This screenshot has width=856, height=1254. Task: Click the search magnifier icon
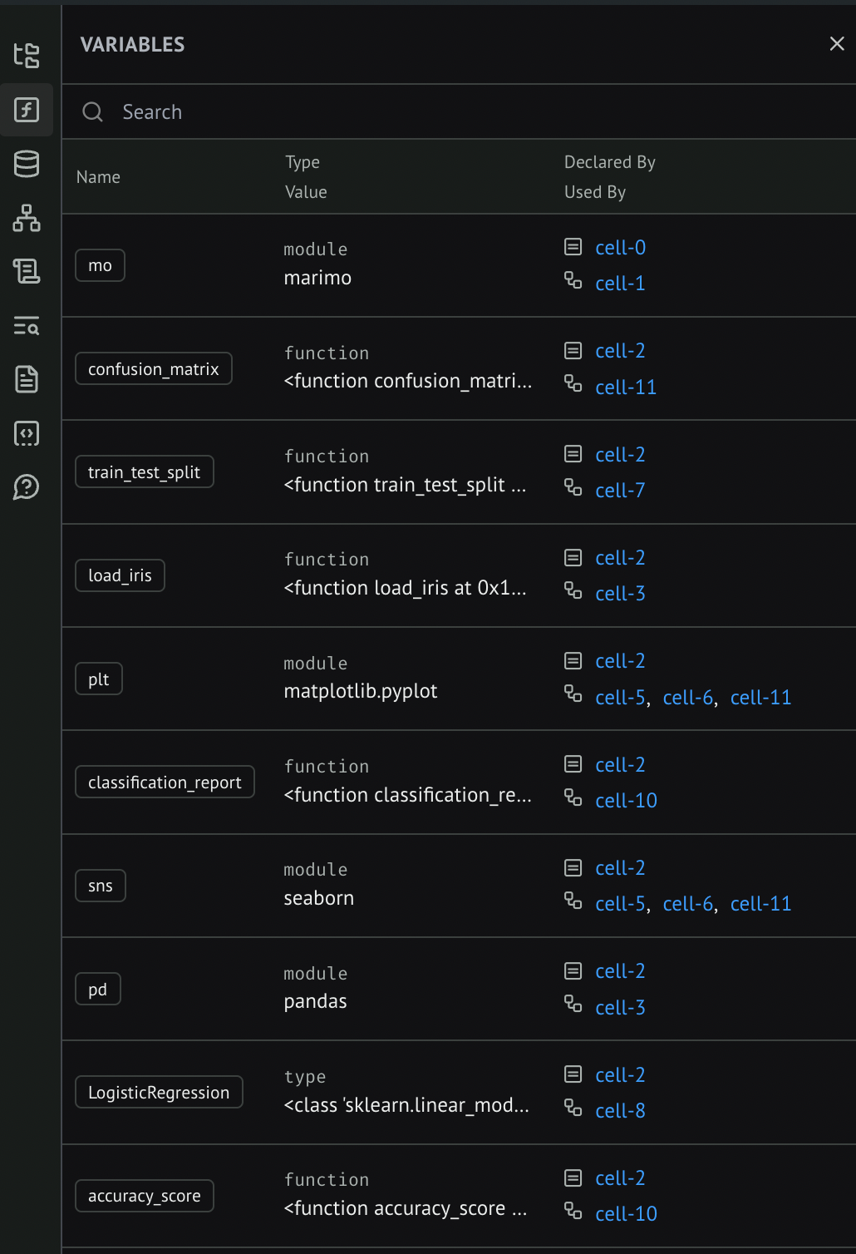[x=92, y=111]
